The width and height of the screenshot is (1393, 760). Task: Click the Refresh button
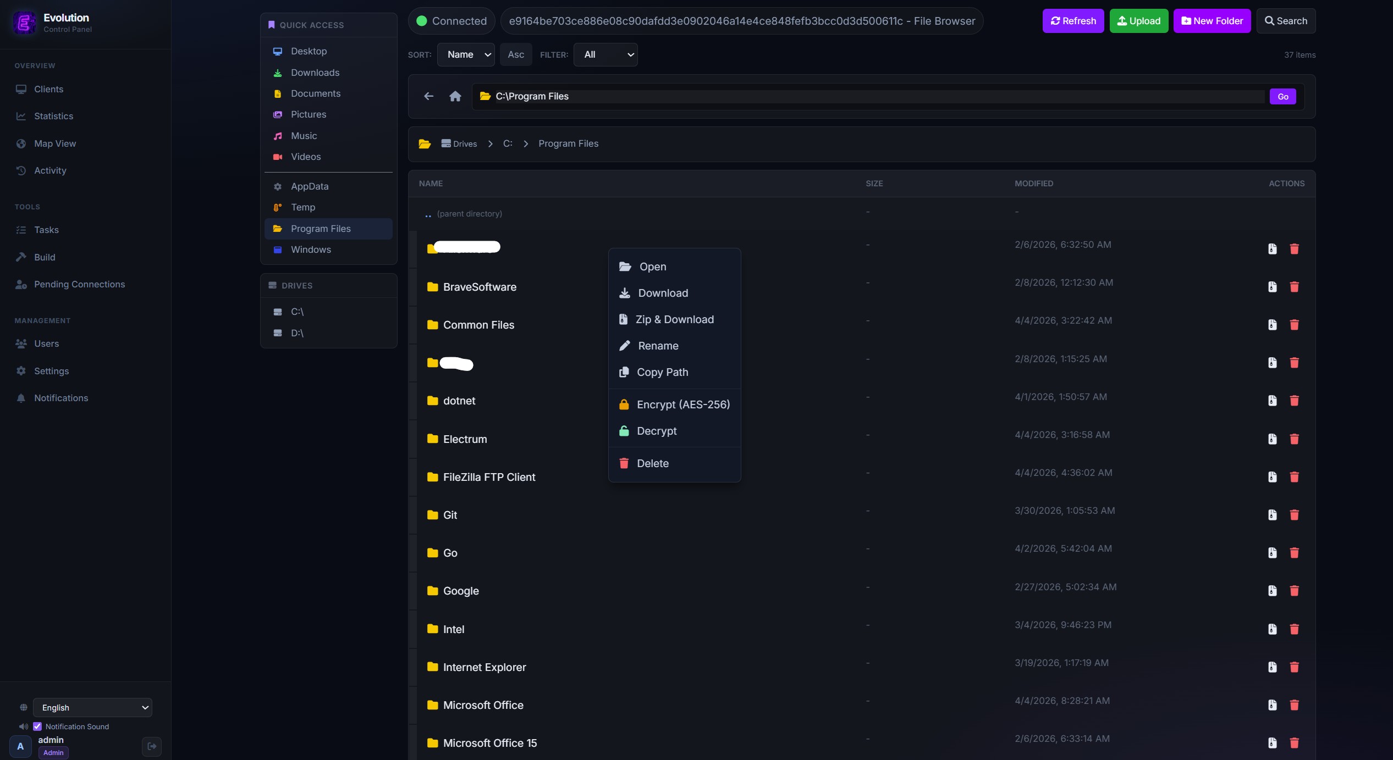(1073, 21)
